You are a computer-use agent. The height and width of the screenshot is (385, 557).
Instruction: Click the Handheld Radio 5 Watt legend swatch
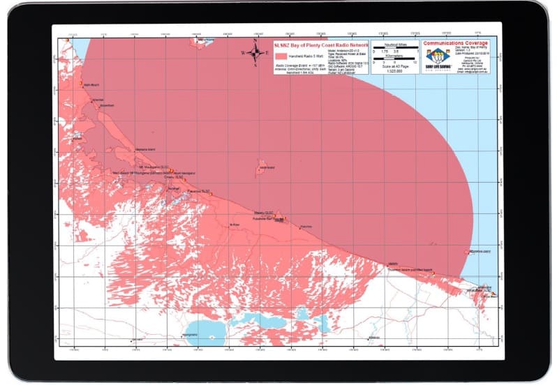point(281,53)
